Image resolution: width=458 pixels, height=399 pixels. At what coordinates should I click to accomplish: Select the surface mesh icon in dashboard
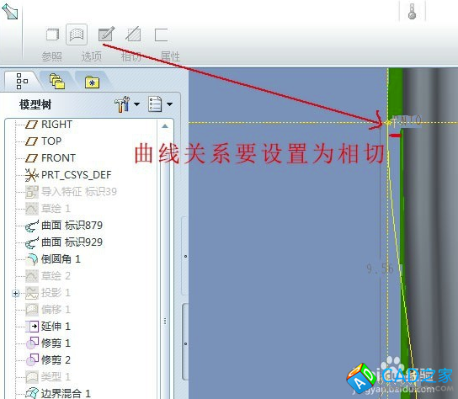[77, 35]
